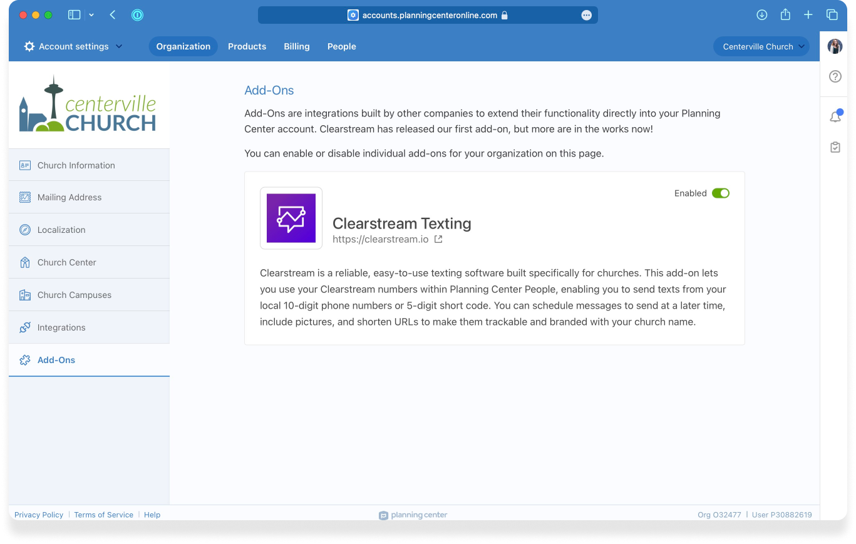
Task: Switch to the Products tab
Action: tap(247, 46)
